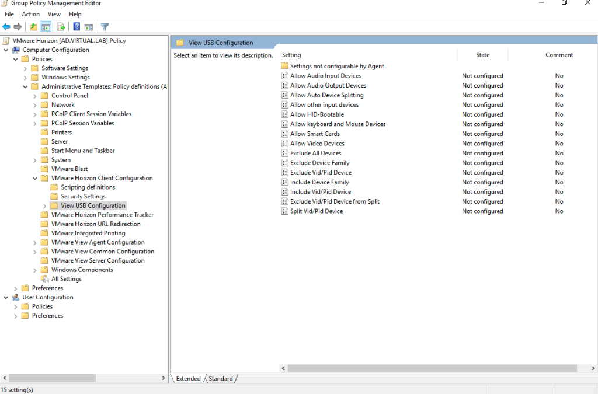Sort list by State column header
Screen dimensions: 598x394
[x=482, y=55]
